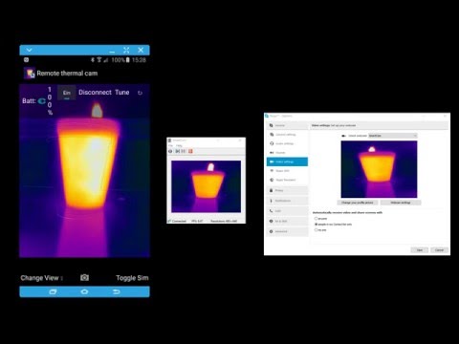The image size is (459, 344).
Task: Tap the battery indicator icon beside Batt:
Action: pos(42,101)
